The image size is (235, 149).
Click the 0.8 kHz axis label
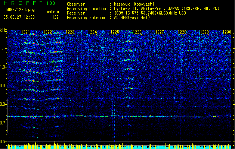[x=3, y=104]
